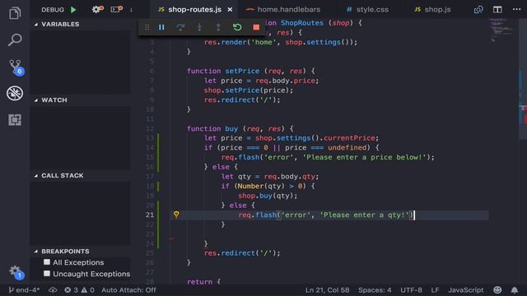Open the Source Control view with badge 6
The width and height of the screenshot is (527, 296).
click(16, 67)
